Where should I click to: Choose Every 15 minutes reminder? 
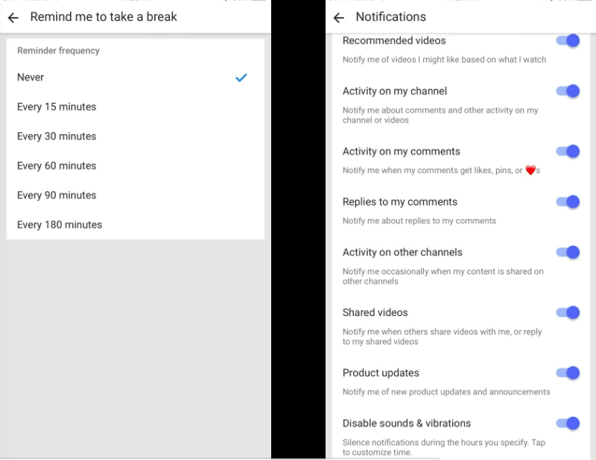(x=57, y=107)
